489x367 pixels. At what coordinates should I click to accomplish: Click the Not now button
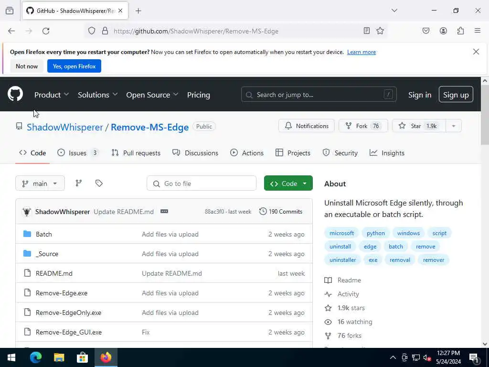[x=27, y=66]
